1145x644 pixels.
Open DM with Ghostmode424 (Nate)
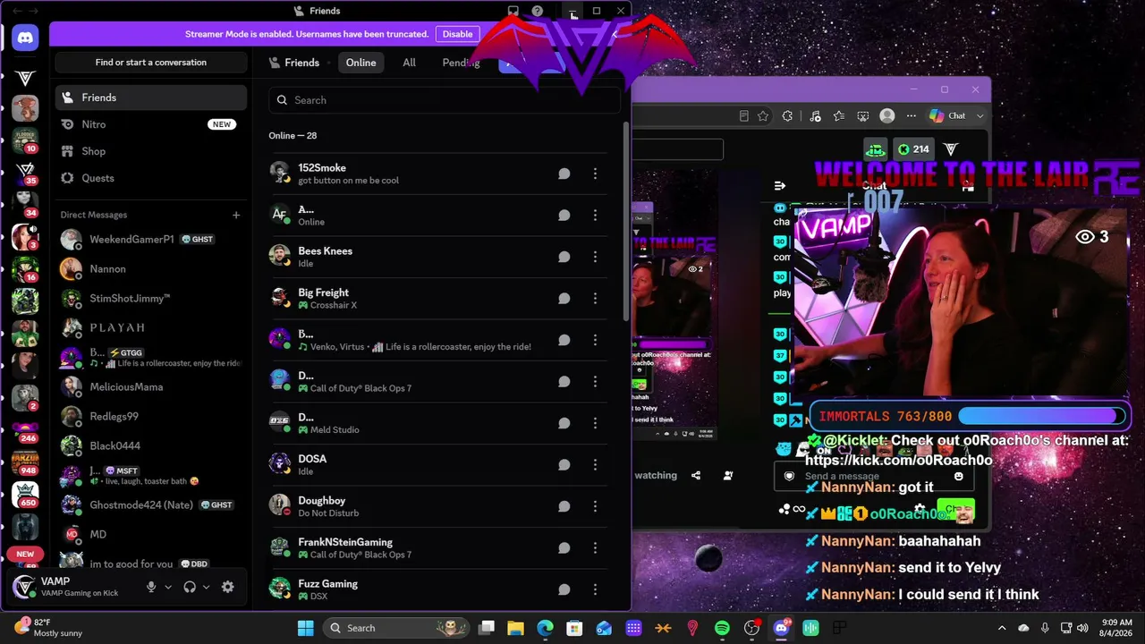pyautogui.click(x=150, y=504)
